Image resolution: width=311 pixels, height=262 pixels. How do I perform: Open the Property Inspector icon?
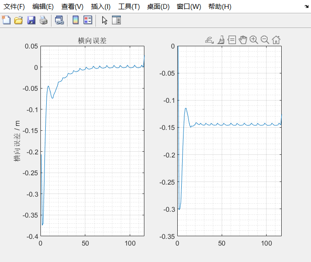tap(116, 20)
